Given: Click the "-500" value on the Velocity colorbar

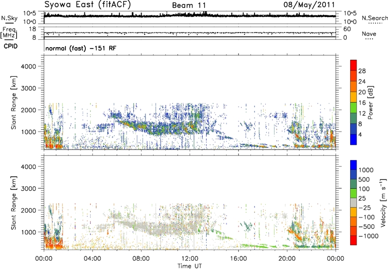Looking at the screenshot, I should pos(367,226).
